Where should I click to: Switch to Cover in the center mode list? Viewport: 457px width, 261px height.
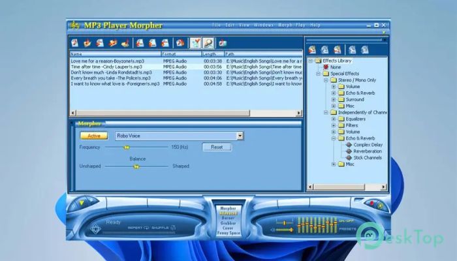(228, 228)
